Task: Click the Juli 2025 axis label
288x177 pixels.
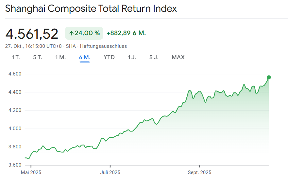Action: tap(110, 172)
